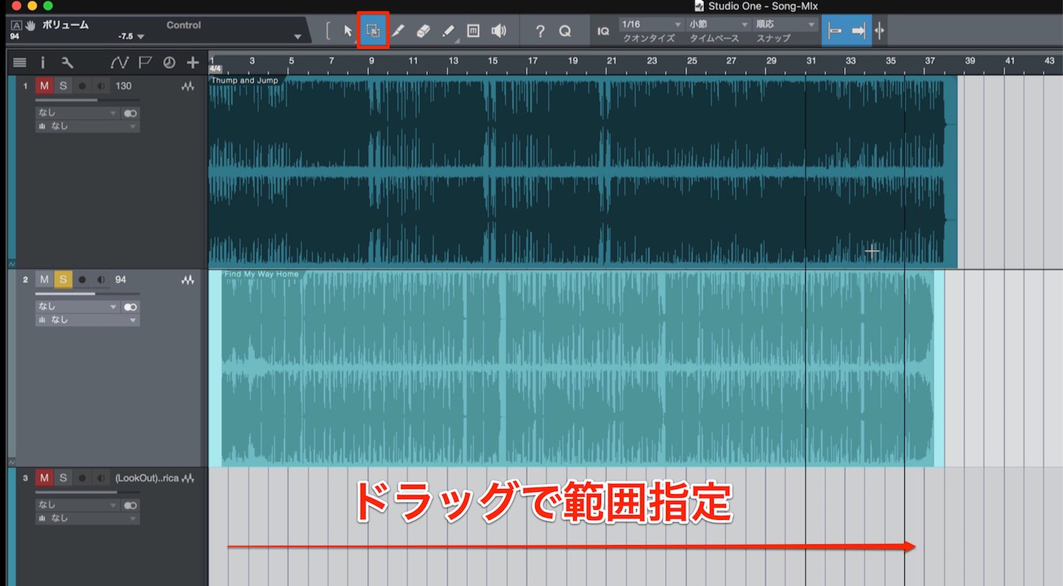Viewport: 1063px width, 586px height.
Task: Click the ボリューム parameter label
Action: [65, 25]
